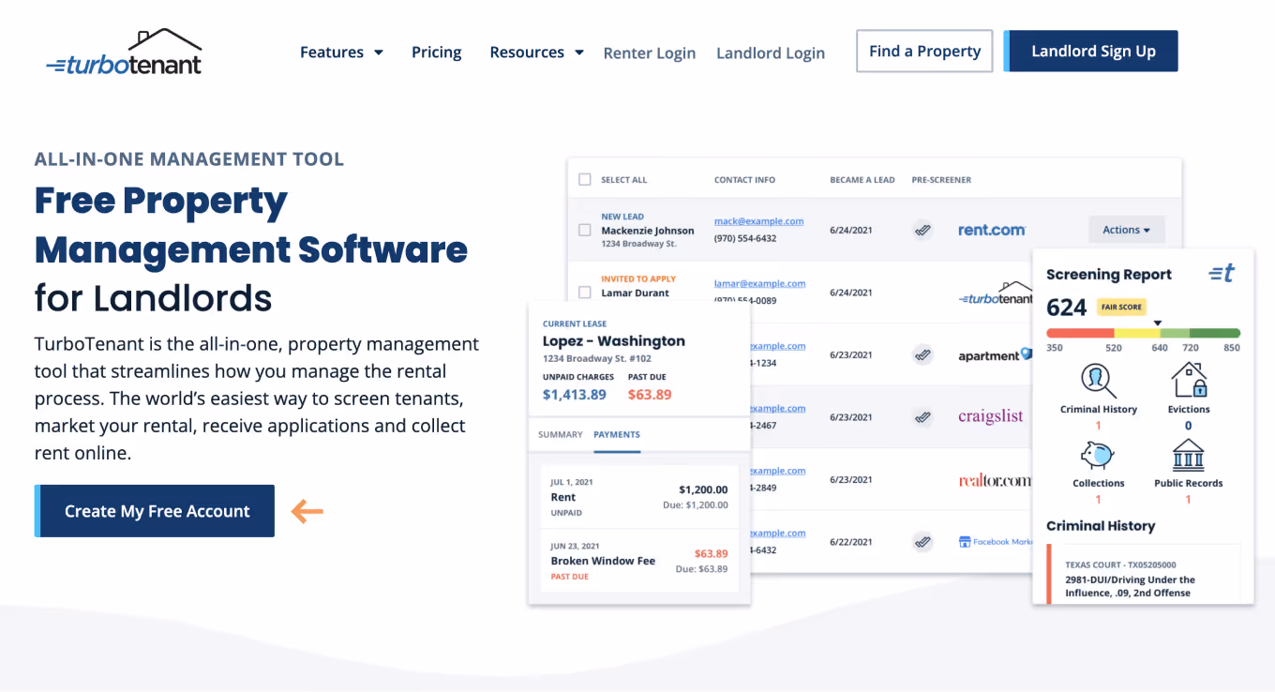1275x692 pixels.
Task: Switch to the Payments tab
Action: 617,434
